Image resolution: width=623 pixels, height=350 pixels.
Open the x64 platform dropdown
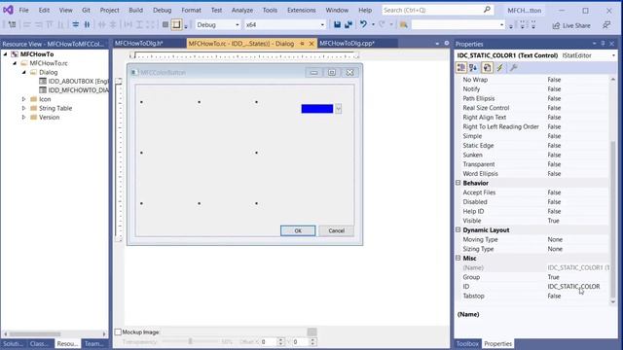284,24
